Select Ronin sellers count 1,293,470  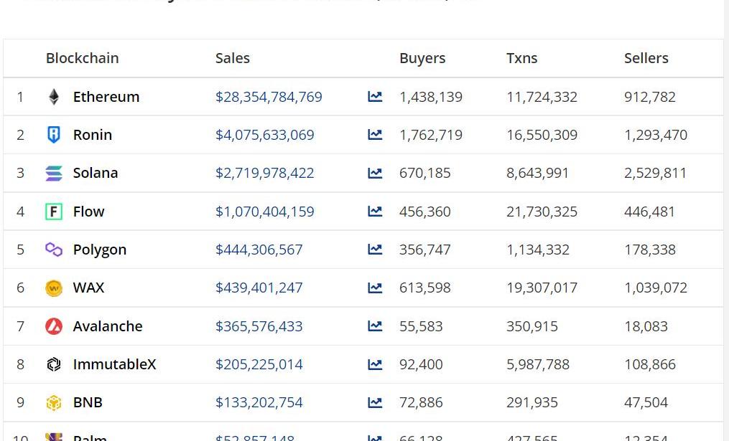(656, 135)
